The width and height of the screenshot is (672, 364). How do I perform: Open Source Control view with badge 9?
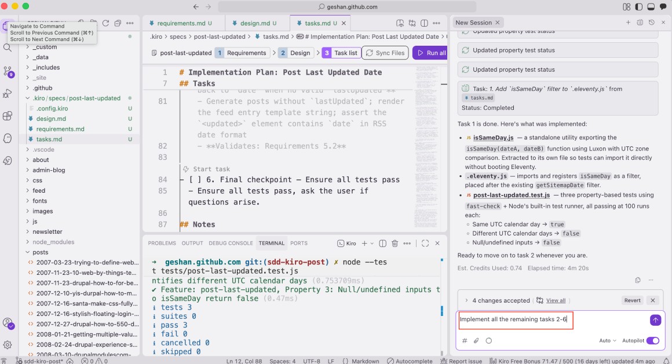(8, 71)
